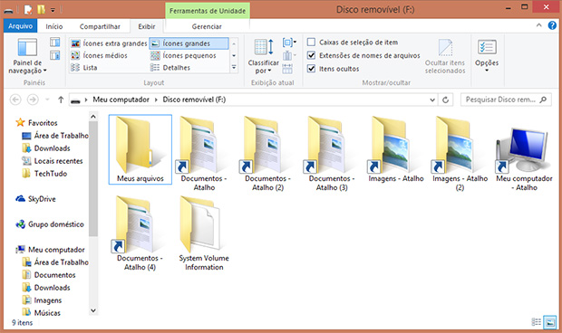The height and width of the screenshot is (333, 562).
Task: Choose Ícones grandes layout
Action: coord(189,43)
